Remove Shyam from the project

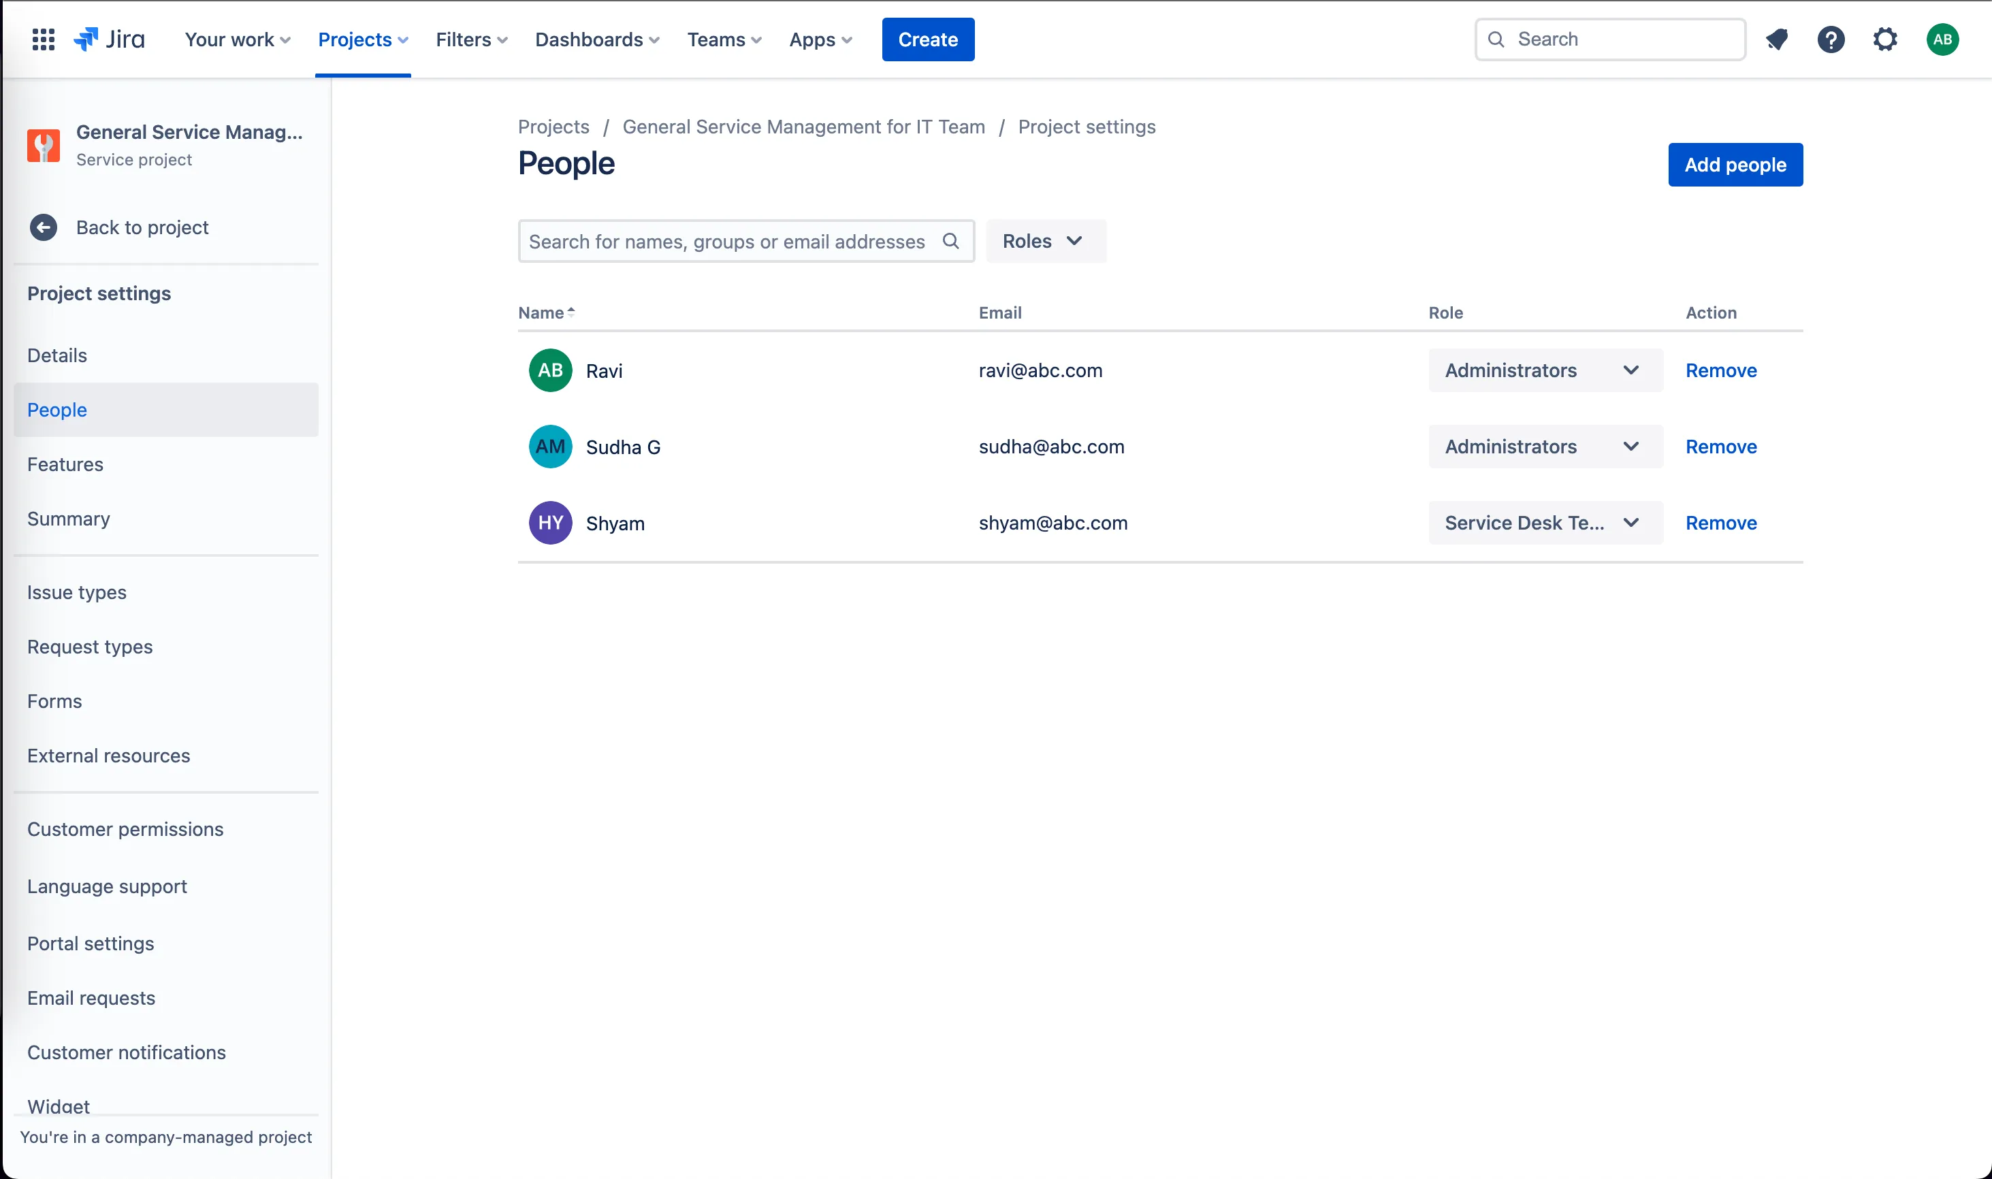click(1720, 523)
